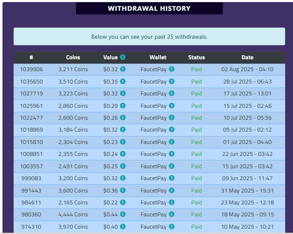
Task: Select withdrawal ID 1022477
Action: coord(31,118)
